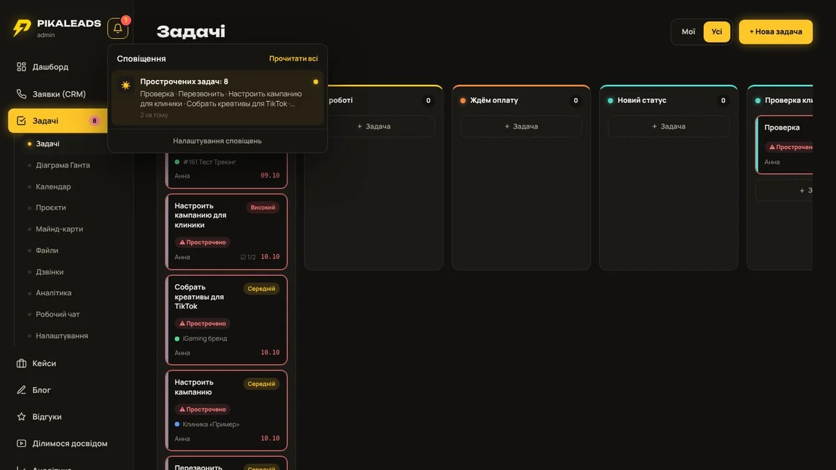836x470 pixels.
Task: Click Прострочено badge on TikTok card
Action: 203,324
